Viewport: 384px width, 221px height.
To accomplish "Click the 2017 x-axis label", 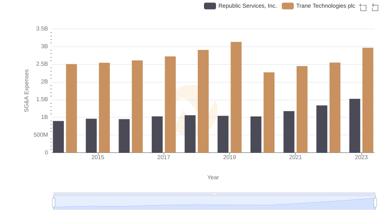I will pyautogui.click(x=164, y=157).
